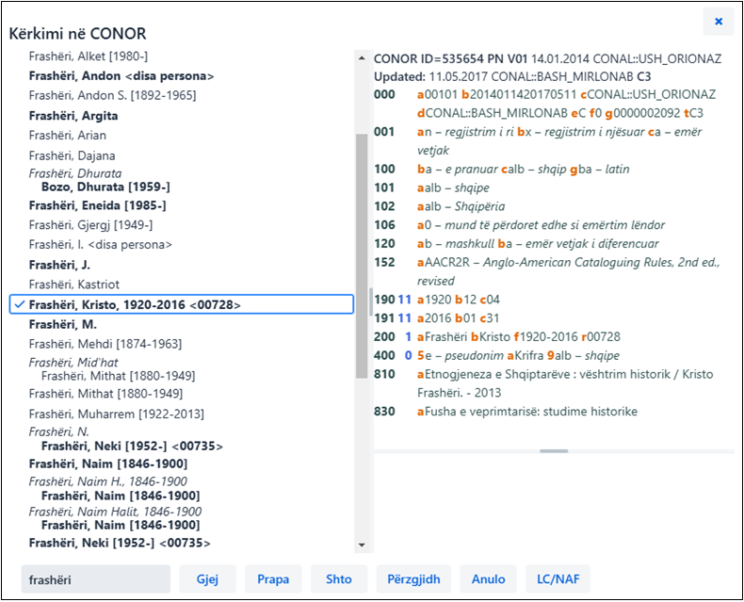Select Frashëri, Andon S. [1892-1965]
The width and height of the screenshot is (744, 602).
tap(112, 95)
